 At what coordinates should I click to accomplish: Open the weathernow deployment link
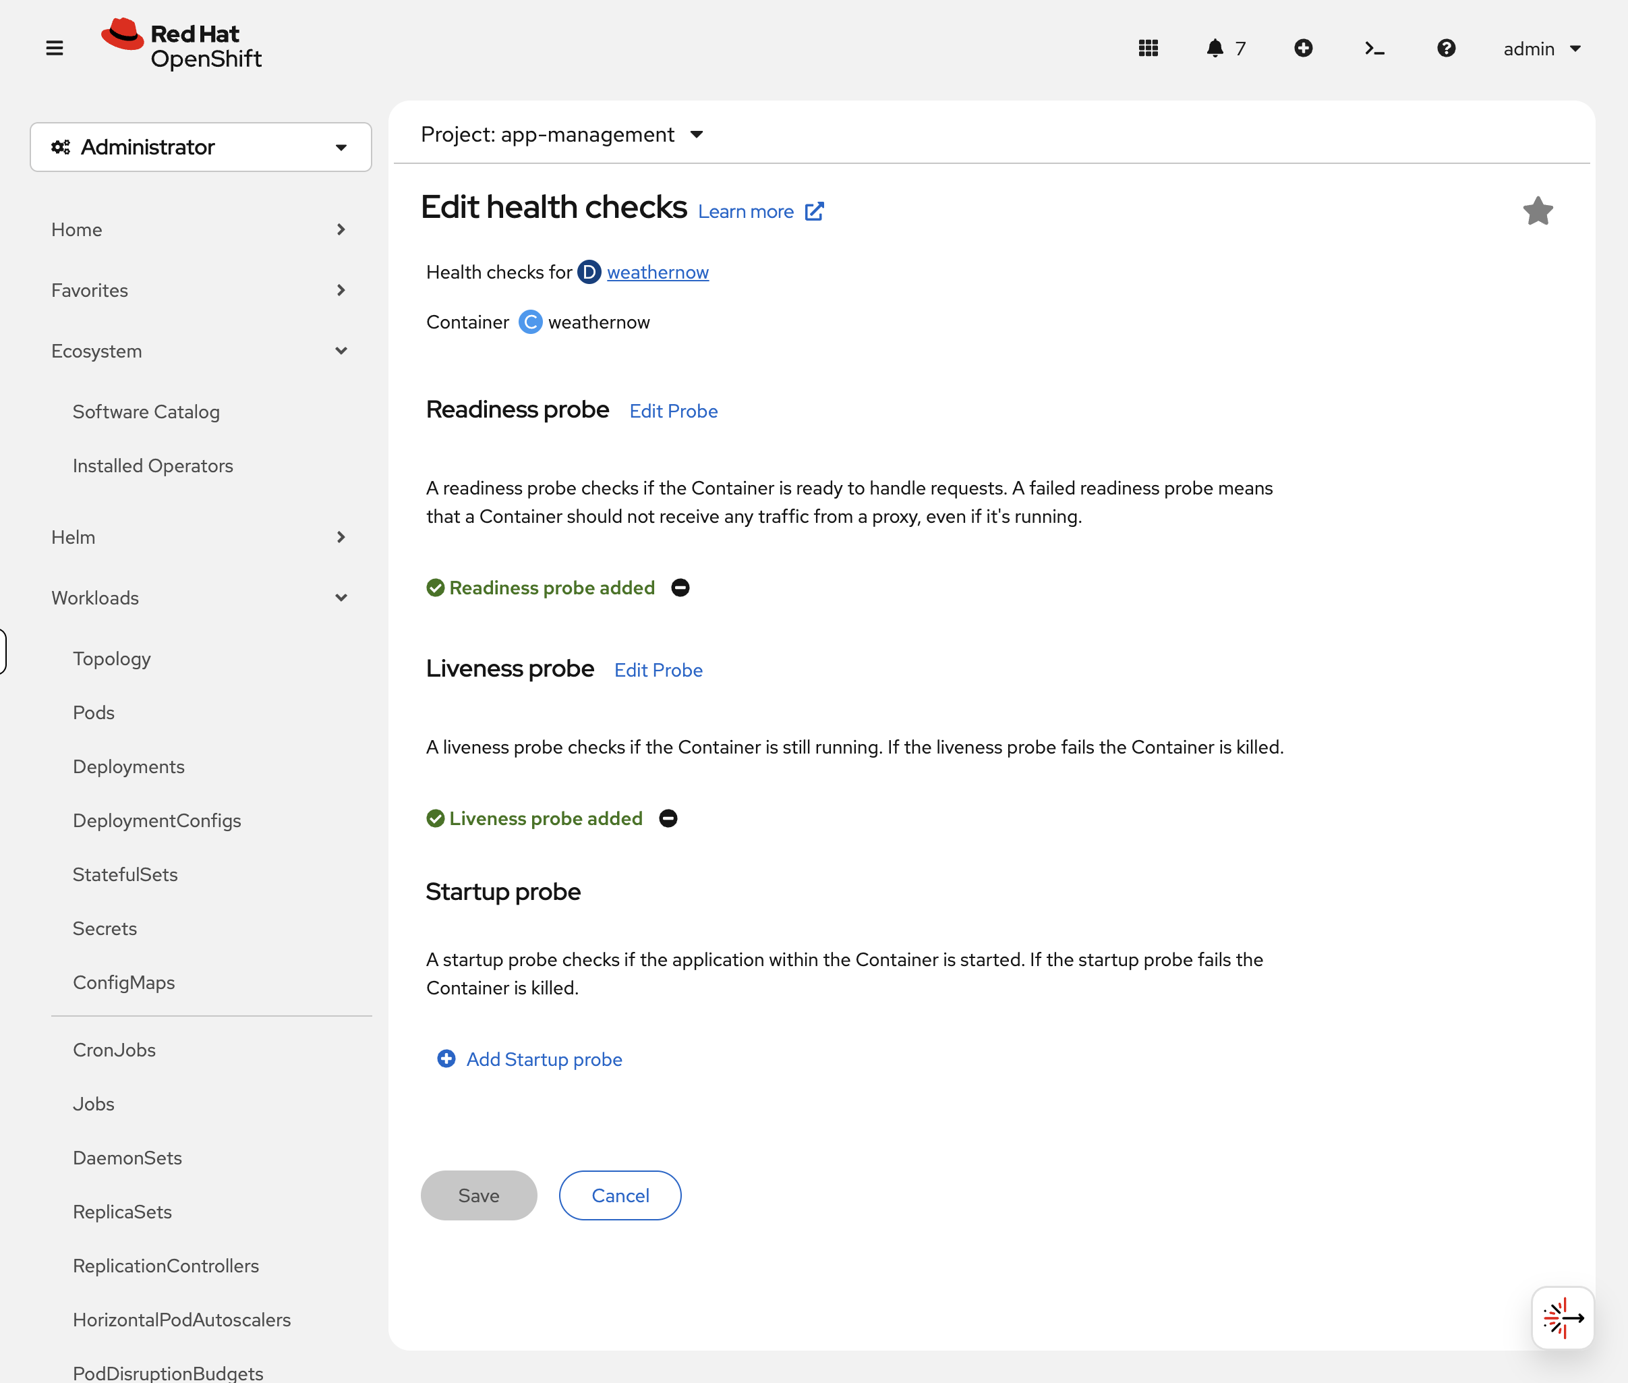click(658, 272)
